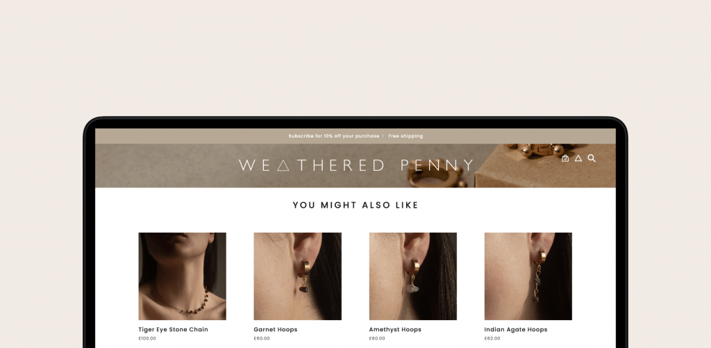Viewport: 711px width, 348px height.
Task: Click the £100.00 price label
Action: pos(147,338)
